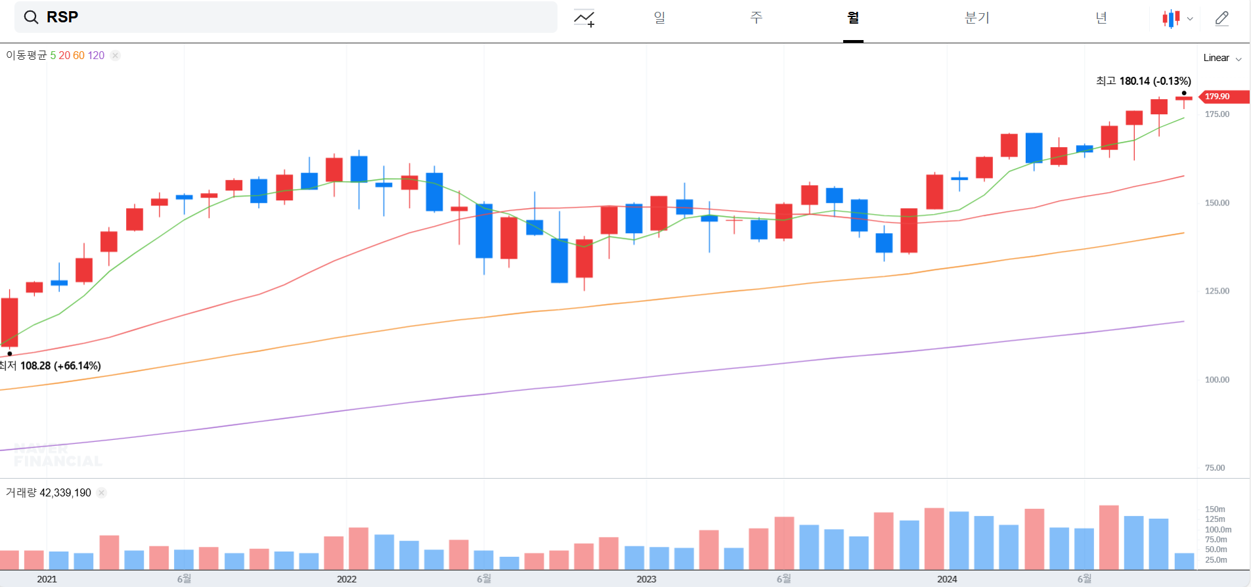Image resolution: width=1251 pixels, height=587 pixels.
Task: Click the 150m volume axis label
Action: (1215, 510)
